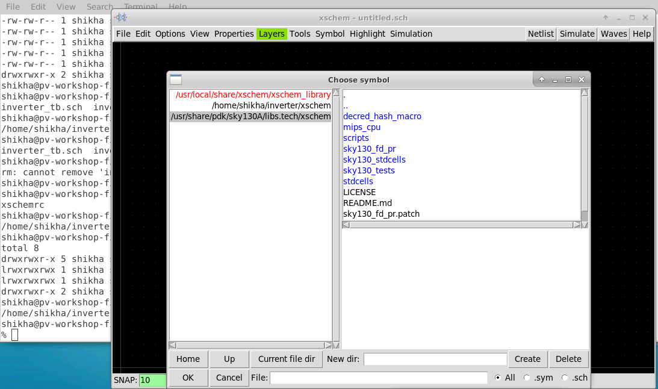Open the Waves viewer button

pyautogui.click(x=613, y=34)
